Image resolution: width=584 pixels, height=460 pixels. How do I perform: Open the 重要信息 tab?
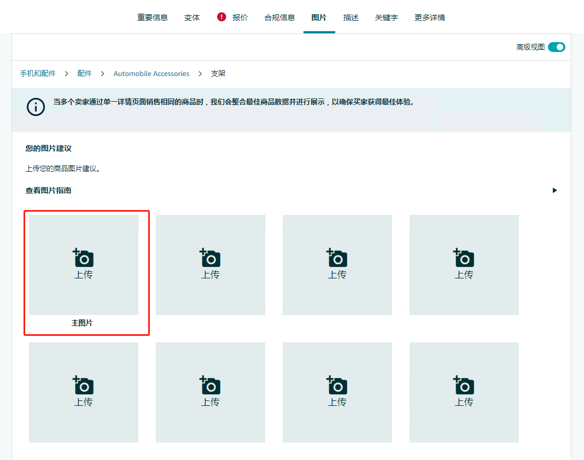[153, 18]
